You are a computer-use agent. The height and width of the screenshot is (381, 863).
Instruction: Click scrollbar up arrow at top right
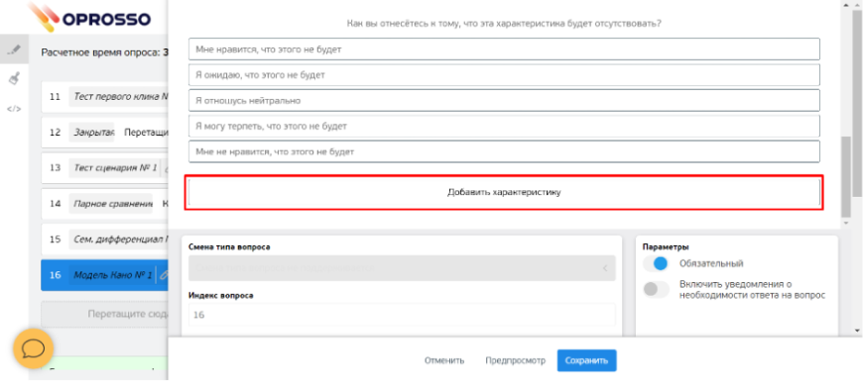tap(858, 4)
